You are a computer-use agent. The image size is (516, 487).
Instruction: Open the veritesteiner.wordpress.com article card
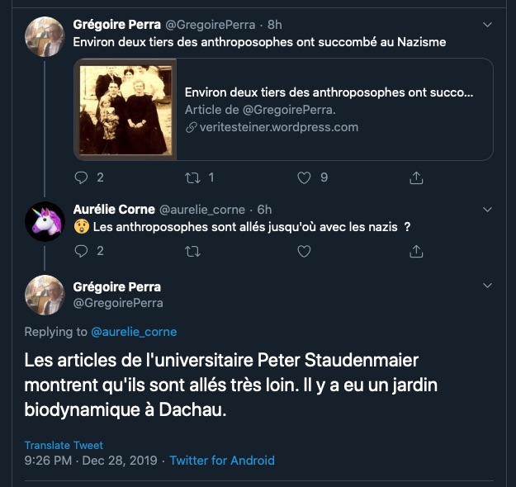(x=329, y=109)
